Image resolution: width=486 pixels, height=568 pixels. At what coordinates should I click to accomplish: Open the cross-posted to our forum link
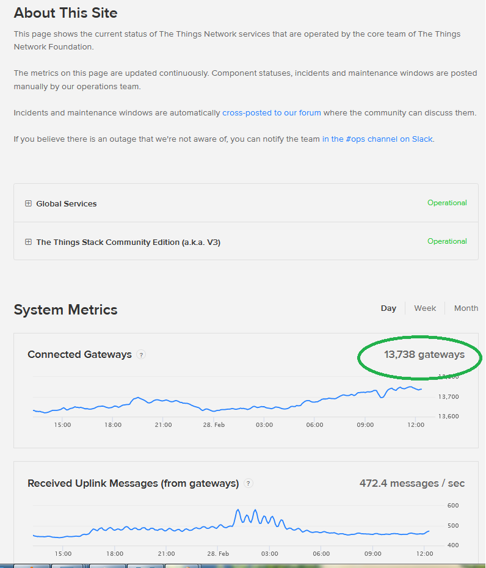[272, 112]
